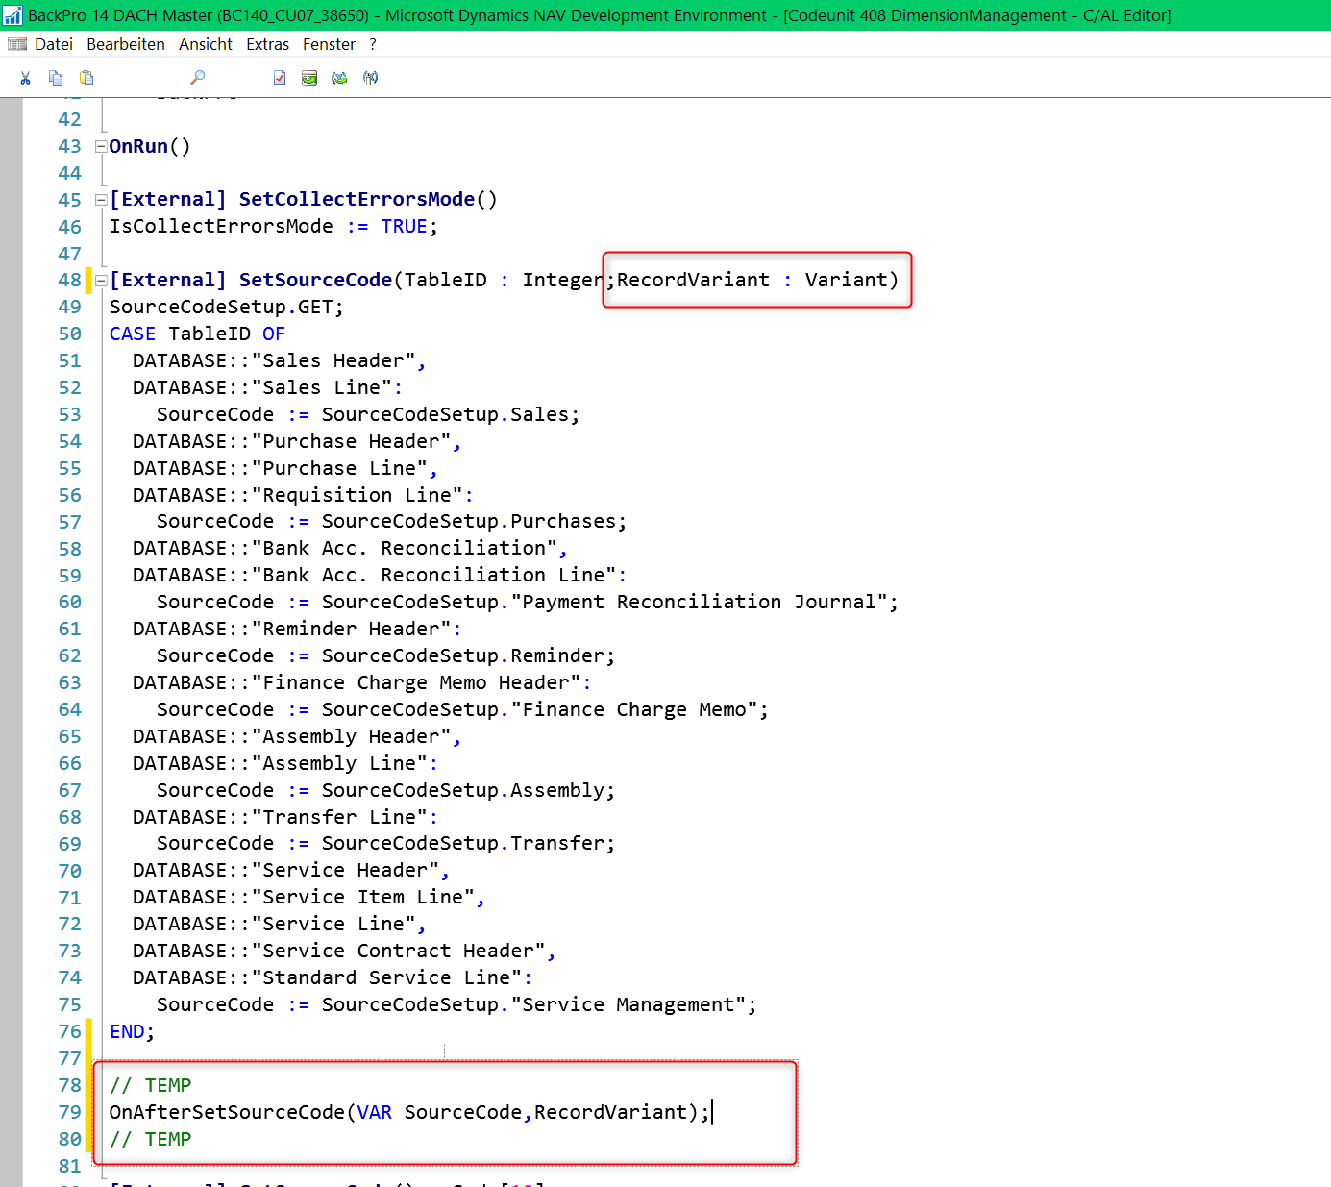The width and height of the screenshot is (1331, 1187).
Task: Click "Assembly Line" on line 66
Action: pyautogui.click(x=339, y=763)
